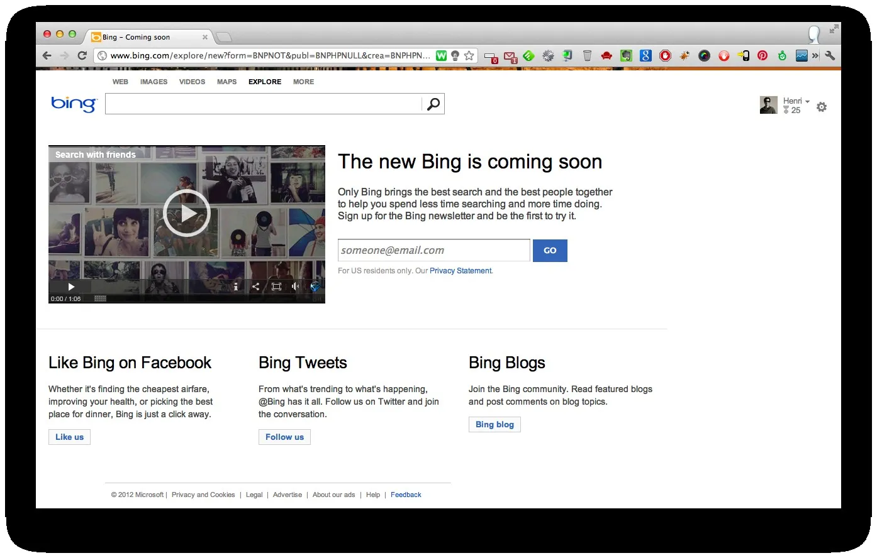
Task: Open the blue Google extension icon
Action: click(x=645, y=56)
